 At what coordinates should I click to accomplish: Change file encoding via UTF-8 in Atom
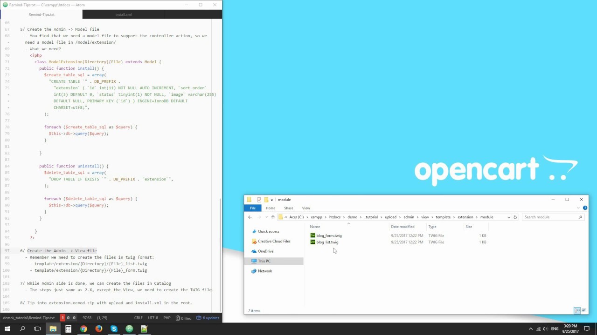pos(153,318)
